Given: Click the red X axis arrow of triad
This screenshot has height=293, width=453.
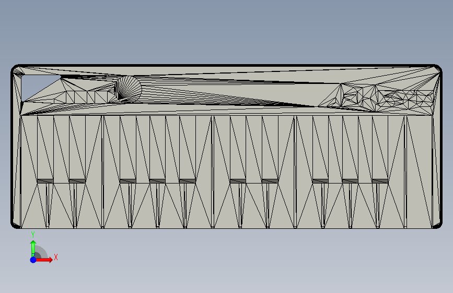Looking at the screenshot, I should click(x=44, y=260).
